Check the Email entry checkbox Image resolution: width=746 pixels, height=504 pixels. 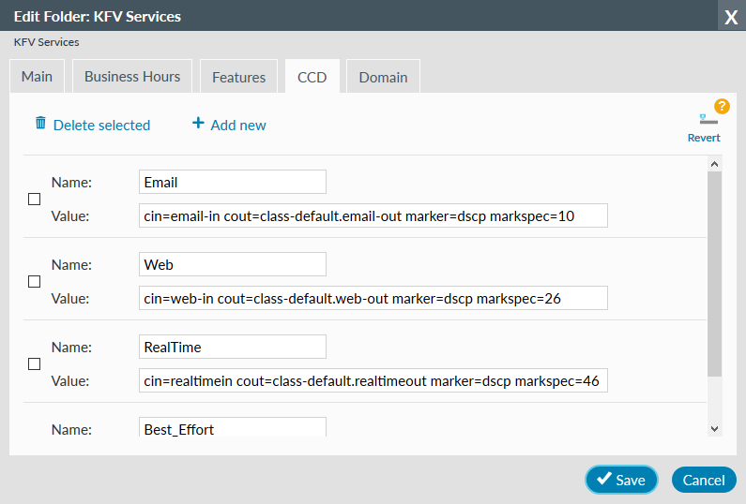(35, 200)
